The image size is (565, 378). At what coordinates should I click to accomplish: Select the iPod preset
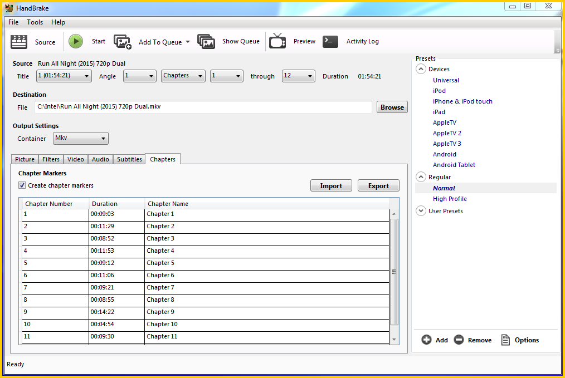tap(439, 91)
